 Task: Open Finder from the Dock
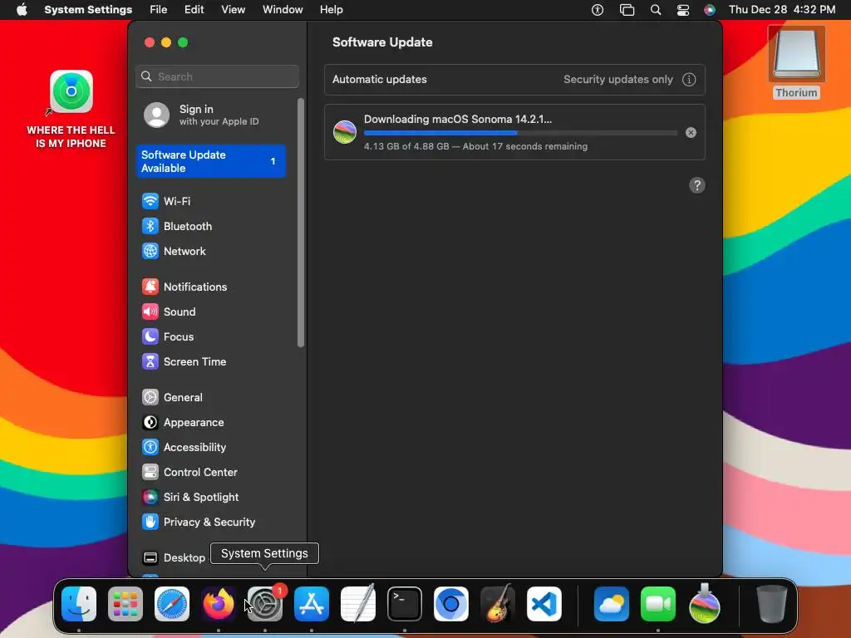coord(79,604)
